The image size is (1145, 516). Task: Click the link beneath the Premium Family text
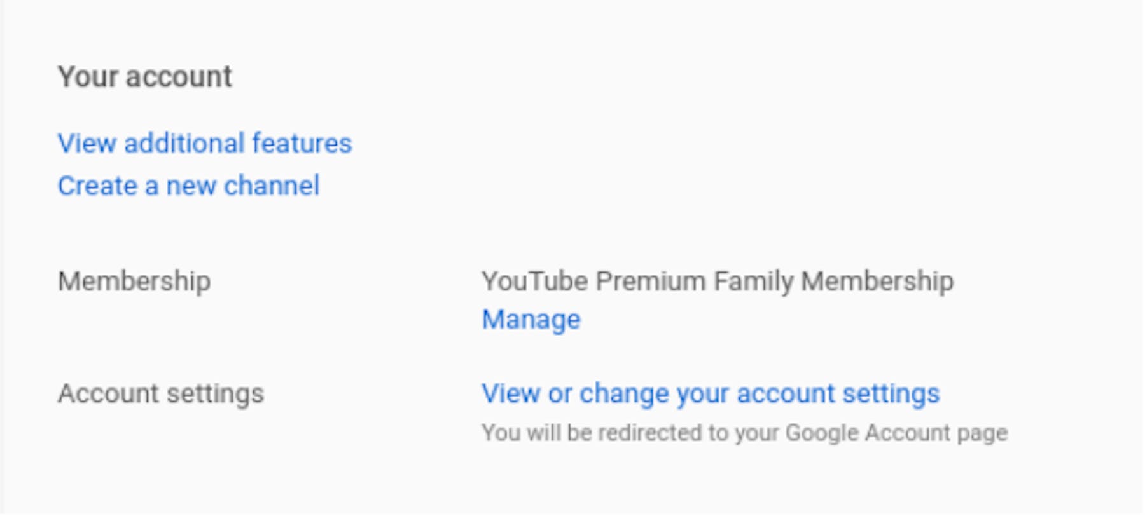coord(531,319)
